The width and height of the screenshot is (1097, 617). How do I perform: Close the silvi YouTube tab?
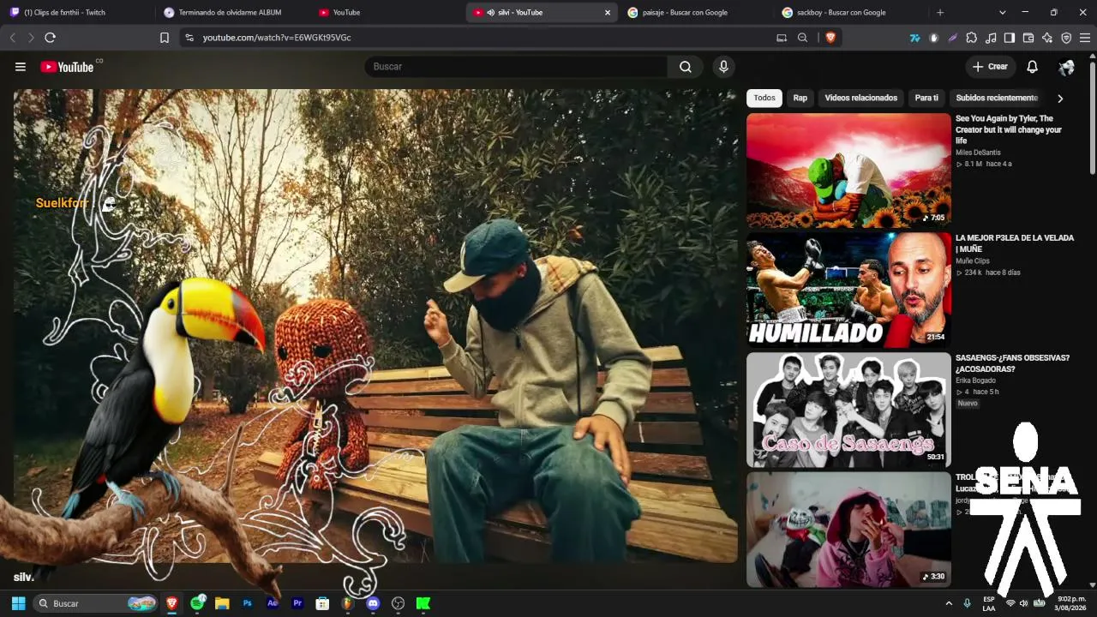(608, 13)
